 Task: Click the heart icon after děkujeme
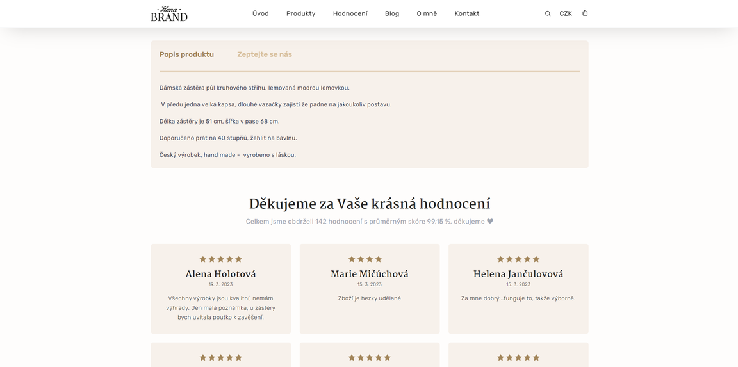(490, 222)
